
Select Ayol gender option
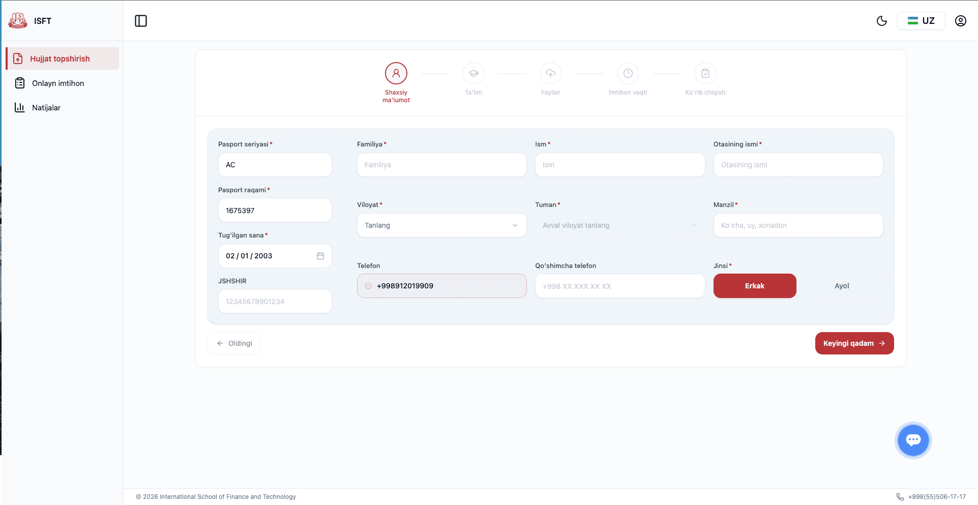pos(842,286)
